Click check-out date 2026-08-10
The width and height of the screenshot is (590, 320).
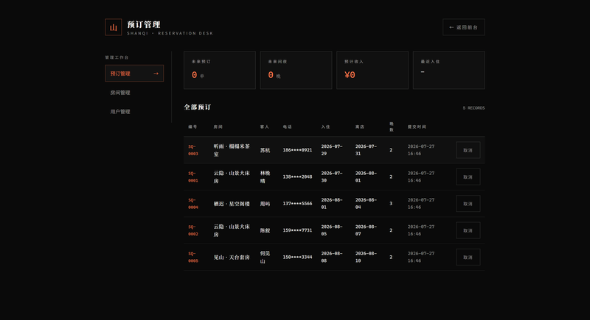pos(366,257)
